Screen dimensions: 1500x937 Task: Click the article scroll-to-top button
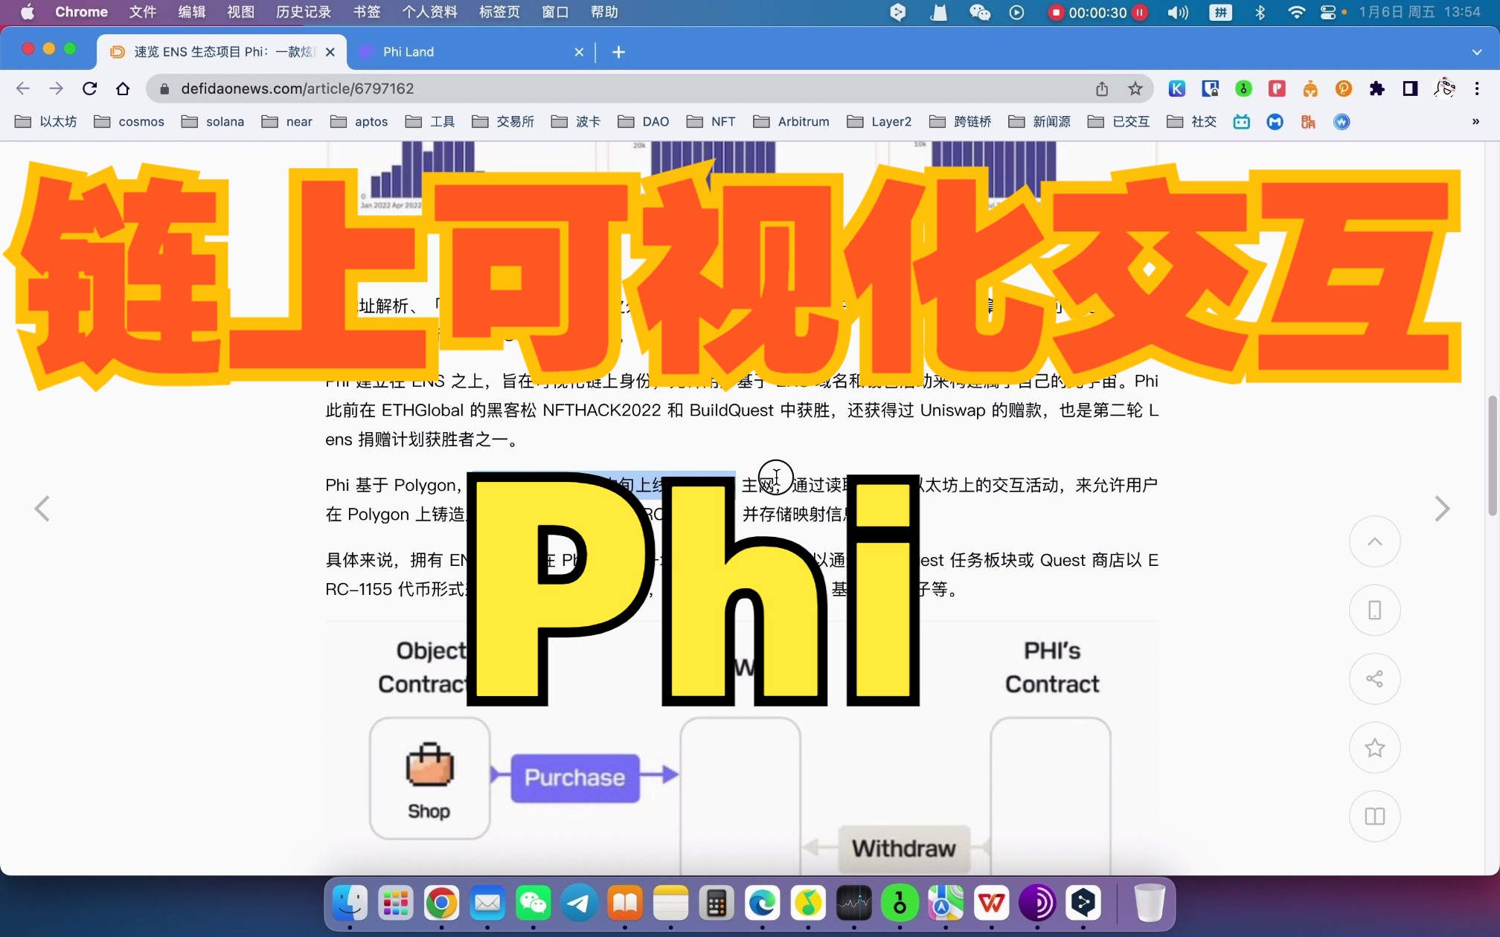[1374, 541]
